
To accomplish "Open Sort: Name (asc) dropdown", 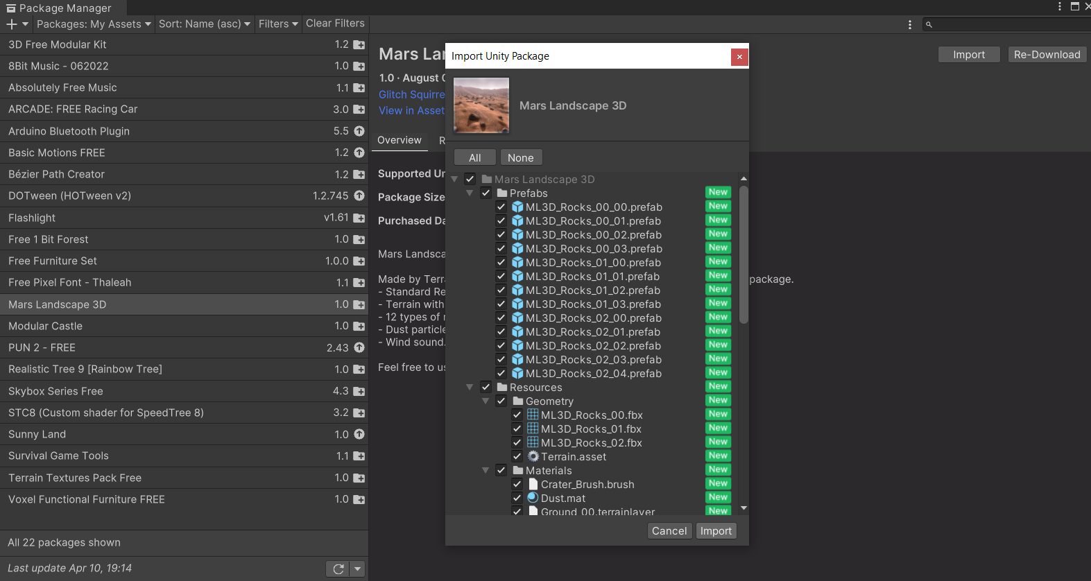I will (205, 24).
